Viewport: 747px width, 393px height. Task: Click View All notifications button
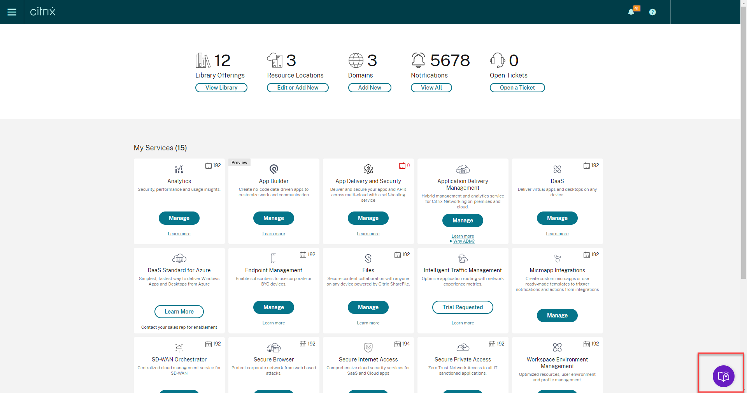pyautogui.click(x=431, y=88)
